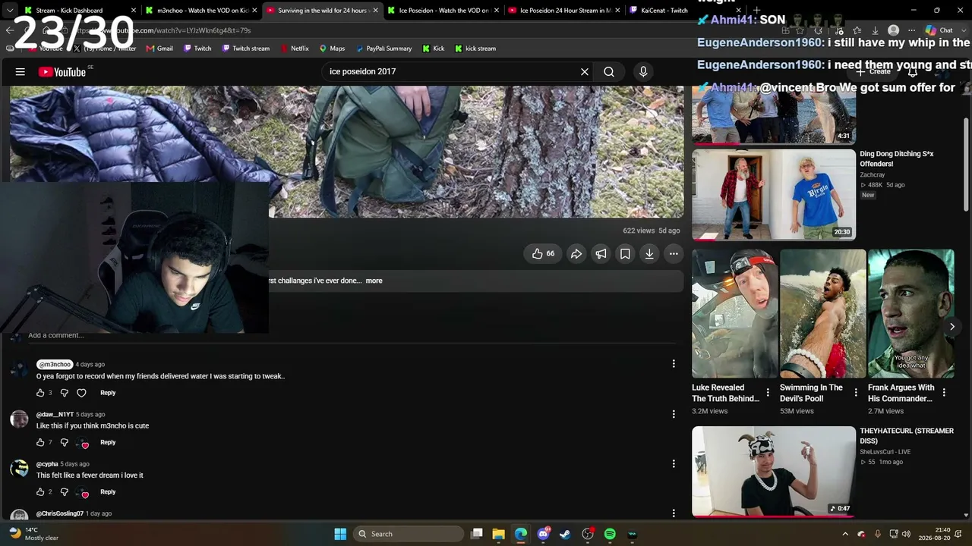Show next Shorts with the right chevron
Viewport: 972px width, 546px height.
(x=951, y=327)
